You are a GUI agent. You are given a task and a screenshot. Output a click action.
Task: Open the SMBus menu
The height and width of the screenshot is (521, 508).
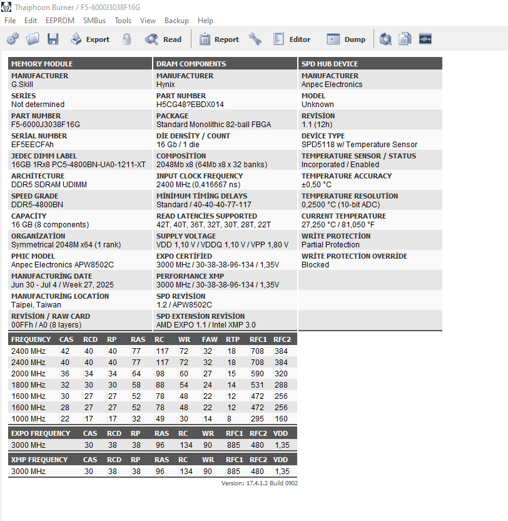(x=94, y=21)
